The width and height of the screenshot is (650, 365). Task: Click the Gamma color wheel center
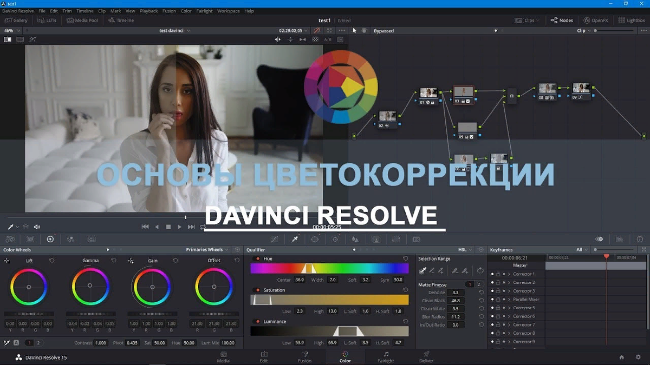90,286
